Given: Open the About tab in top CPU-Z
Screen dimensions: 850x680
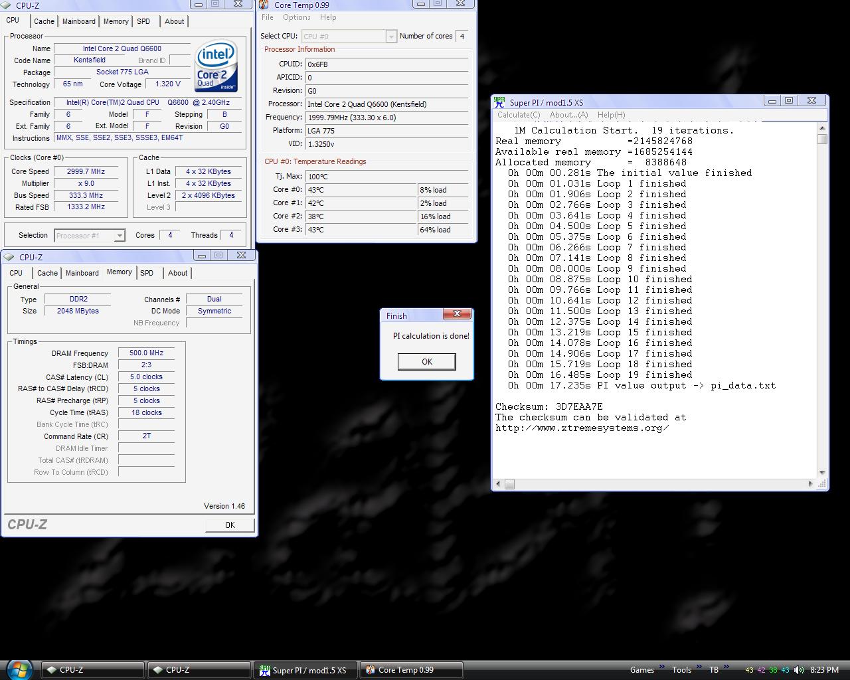Looking at the screenshot, I should 175,21.
